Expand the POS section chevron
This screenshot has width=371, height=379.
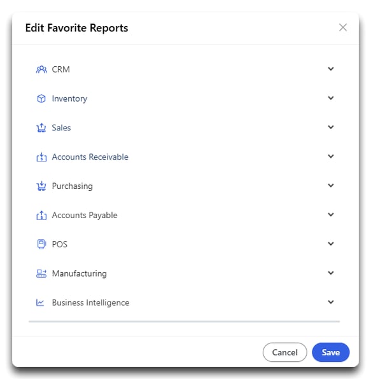pos(331,244)
